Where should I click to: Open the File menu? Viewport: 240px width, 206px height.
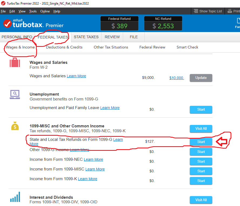[x=3, y=11]
